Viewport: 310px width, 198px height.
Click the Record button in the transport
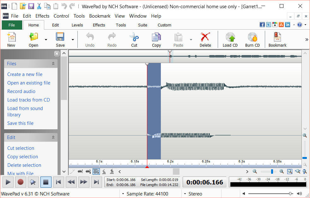(20, 182)
